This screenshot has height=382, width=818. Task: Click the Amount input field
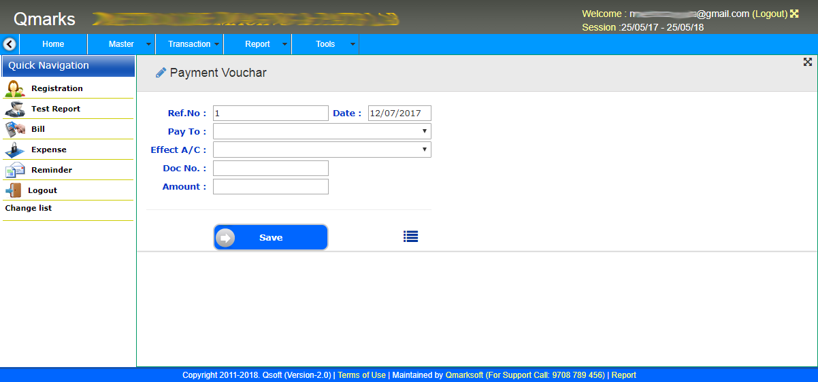point(271,187)
